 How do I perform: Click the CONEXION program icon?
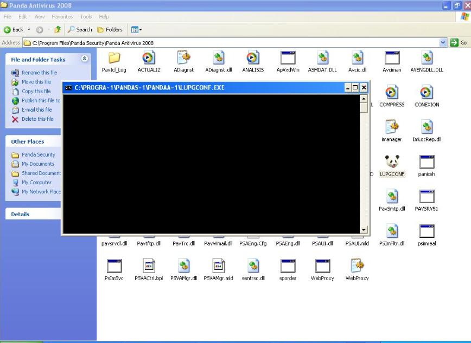pos(427,93)
